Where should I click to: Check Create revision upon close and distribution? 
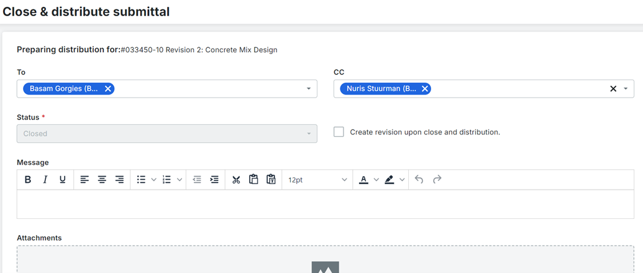pos(339,132)
